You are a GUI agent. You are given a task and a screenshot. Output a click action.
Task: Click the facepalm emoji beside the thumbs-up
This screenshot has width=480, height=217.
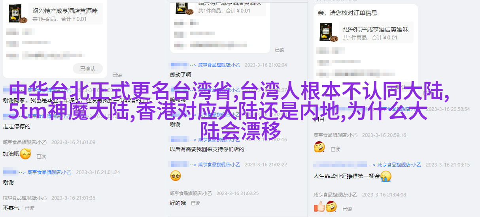(x=331, y=206)
